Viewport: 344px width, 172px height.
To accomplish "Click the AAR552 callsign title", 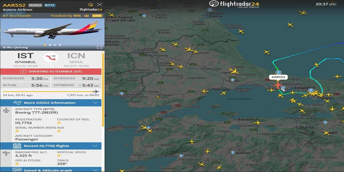I will [14, 5].
